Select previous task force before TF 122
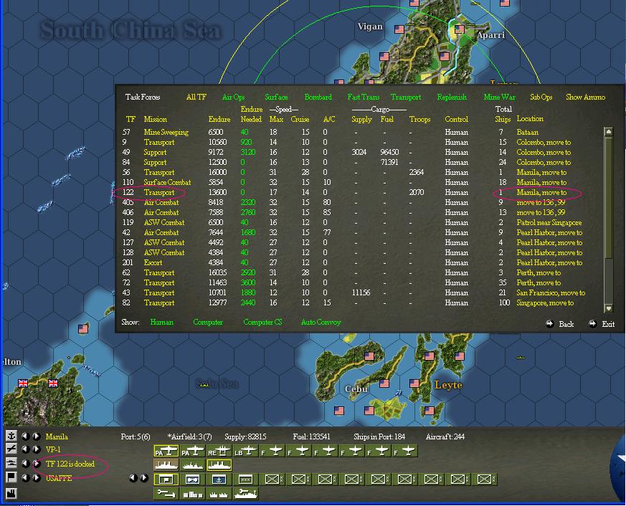The height and width of the screenshot is (506, 626). click(x=26, y=464)
